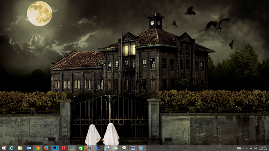This screenshot has width=269, height=151.
Task: Open the volume control speaker icon
Action: (247, 148)
